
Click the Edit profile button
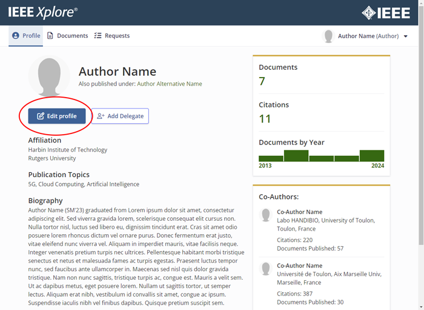point(57,116)
